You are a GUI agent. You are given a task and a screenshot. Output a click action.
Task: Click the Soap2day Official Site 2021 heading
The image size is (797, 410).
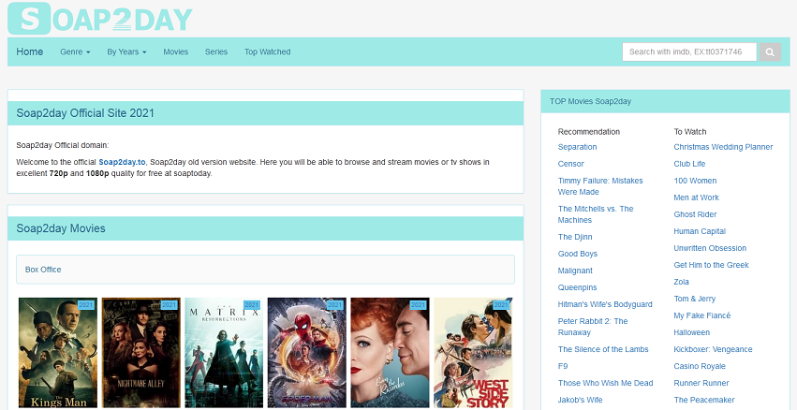coord(85,112)
